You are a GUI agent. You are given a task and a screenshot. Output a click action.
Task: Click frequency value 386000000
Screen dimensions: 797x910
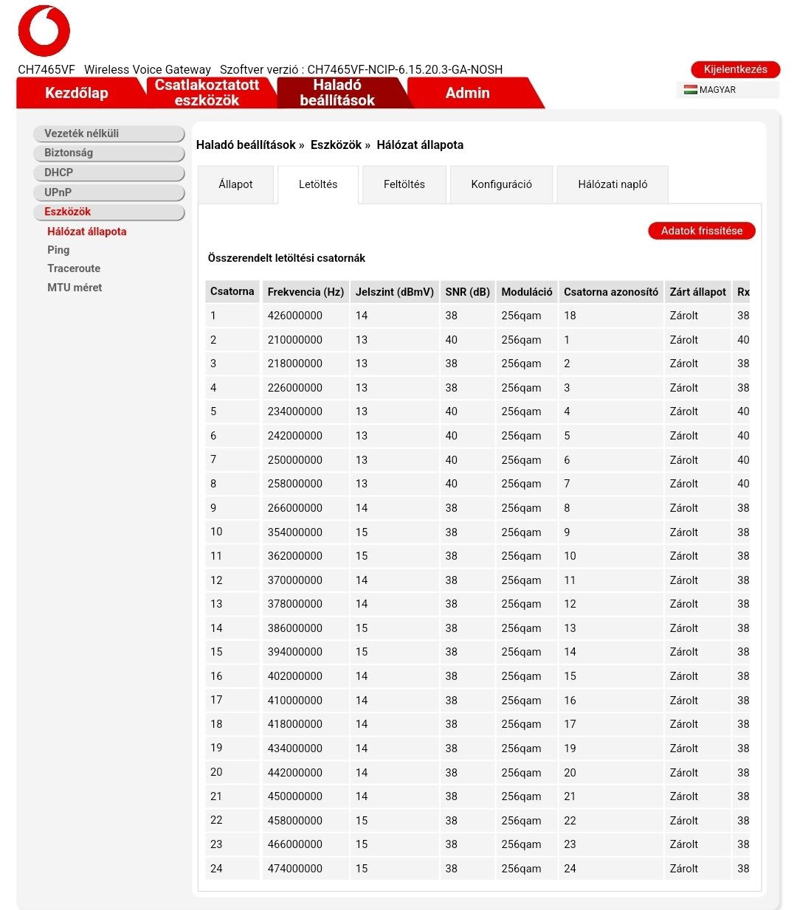295,628
